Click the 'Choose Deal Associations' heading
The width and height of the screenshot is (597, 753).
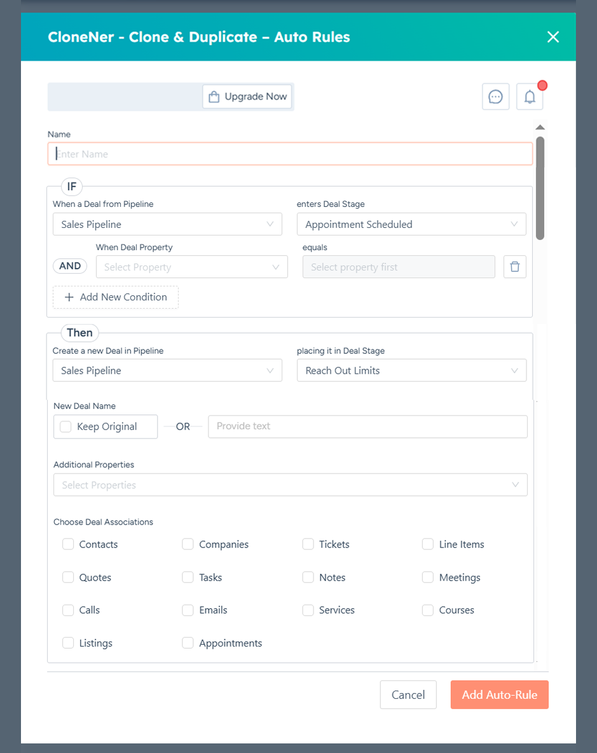[x=103, y=522]
